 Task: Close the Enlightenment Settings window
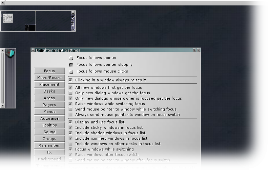tap(199, 50)
